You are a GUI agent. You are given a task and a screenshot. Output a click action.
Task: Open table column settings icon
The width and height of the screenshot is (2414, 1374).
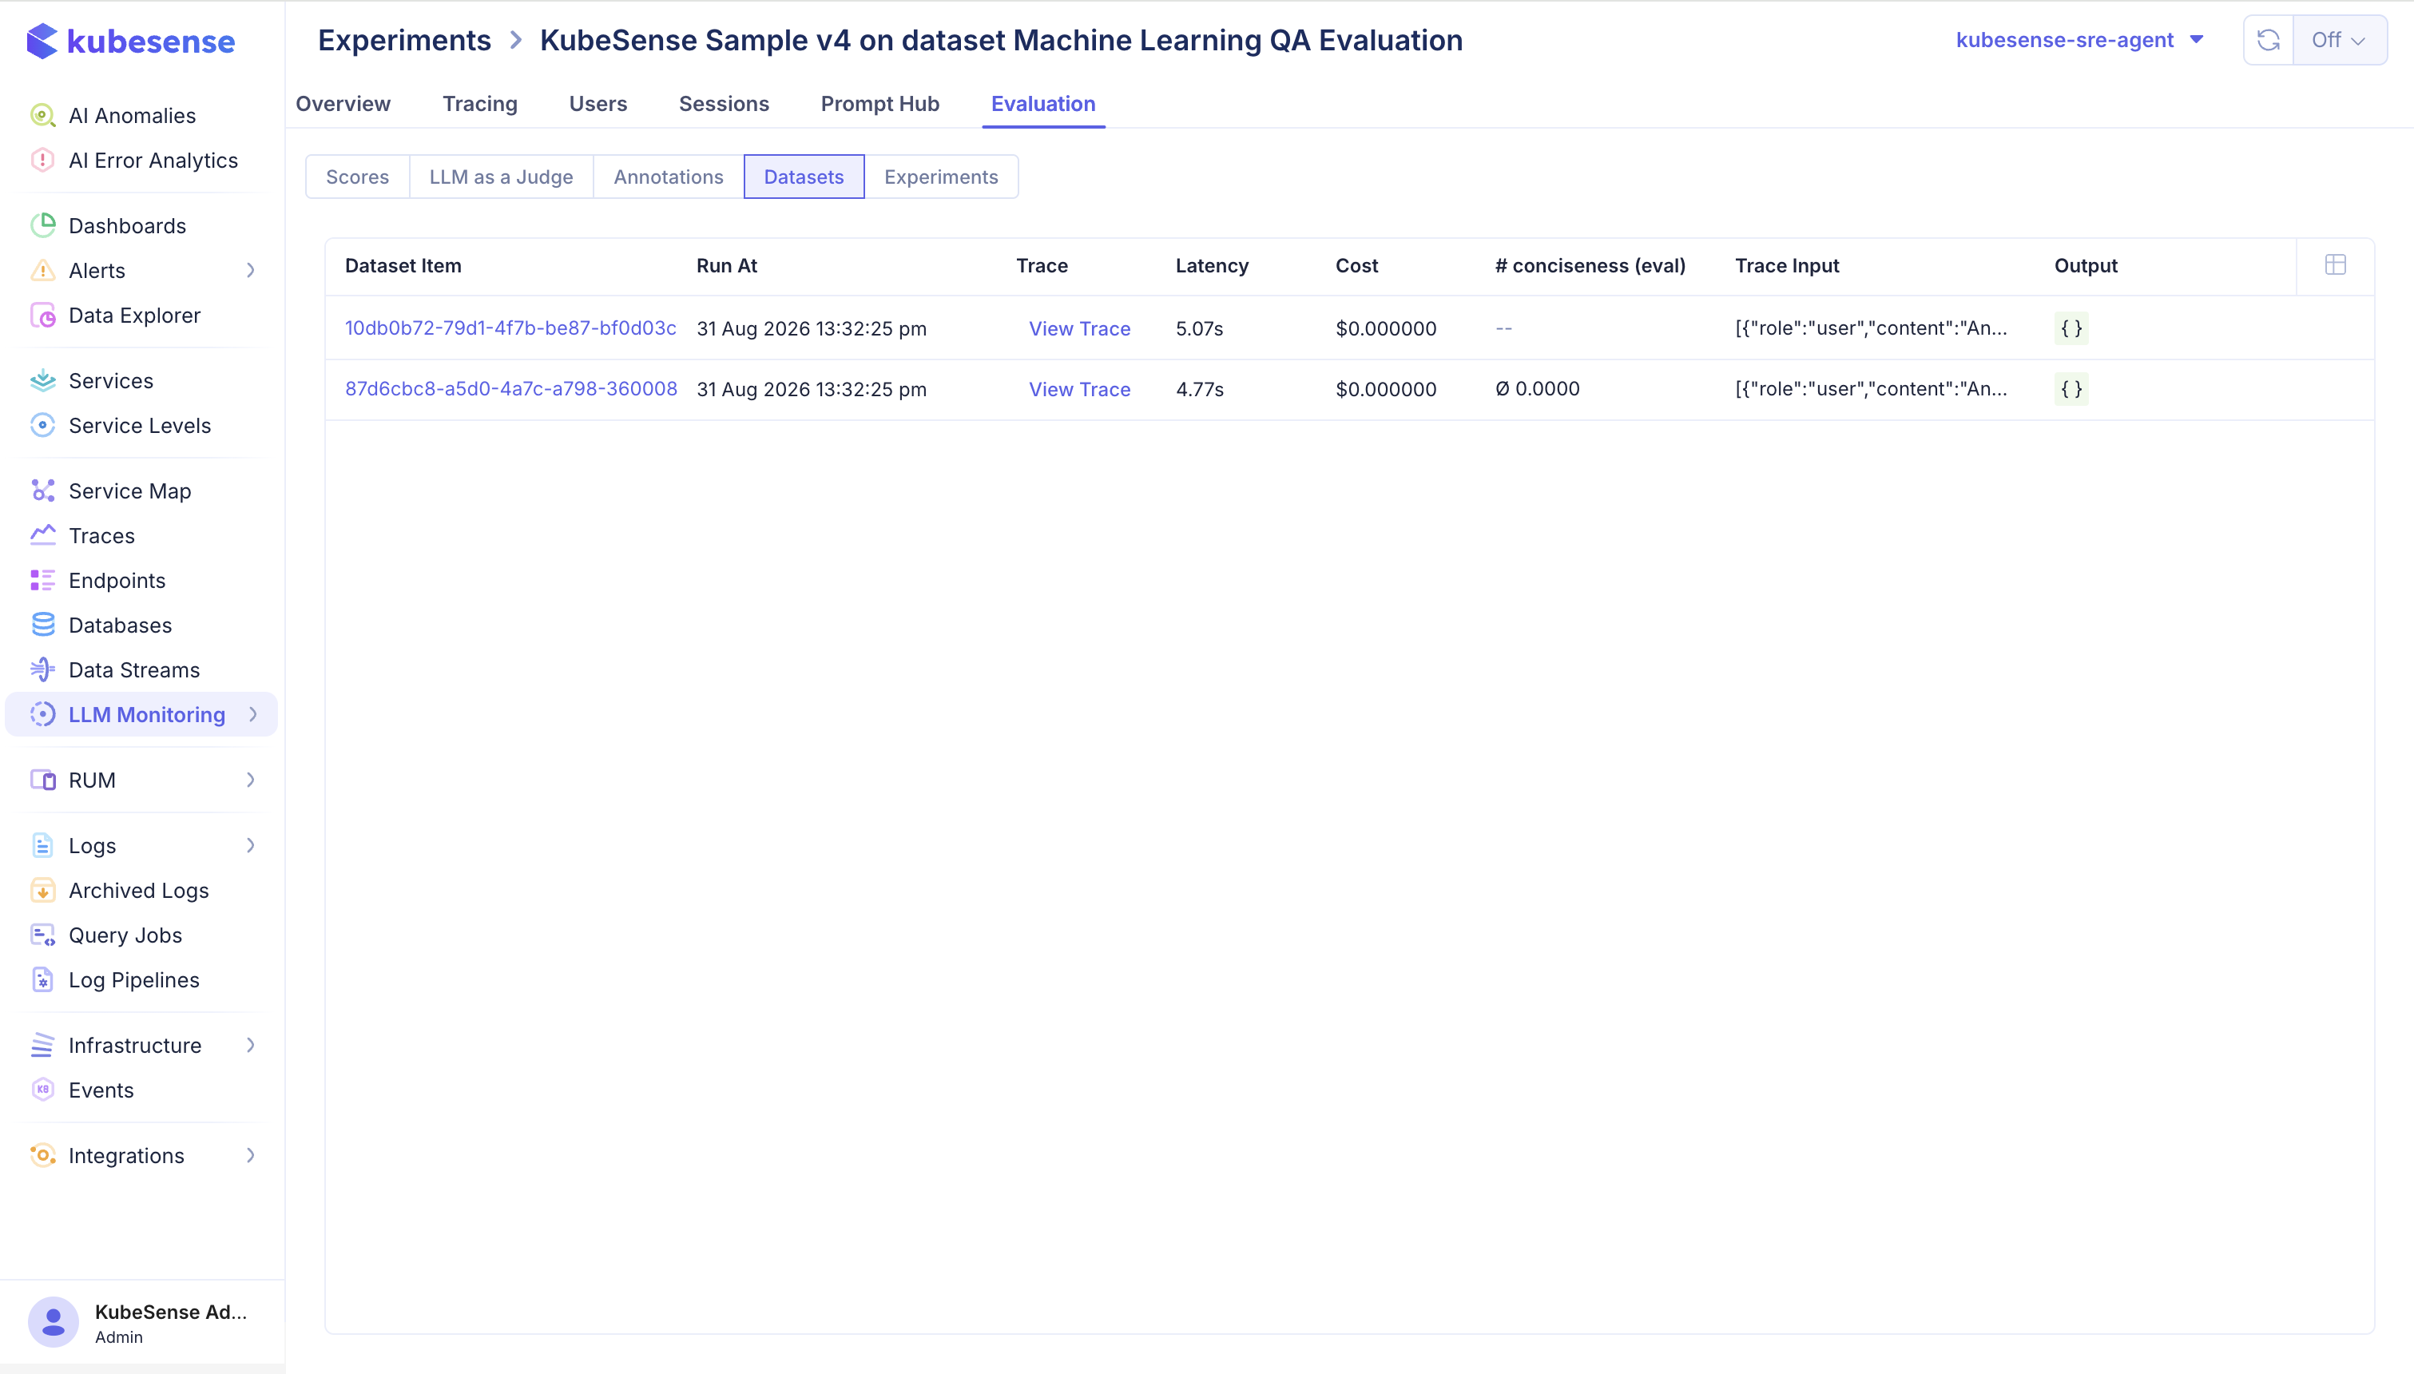click(x=2336, y=265)
